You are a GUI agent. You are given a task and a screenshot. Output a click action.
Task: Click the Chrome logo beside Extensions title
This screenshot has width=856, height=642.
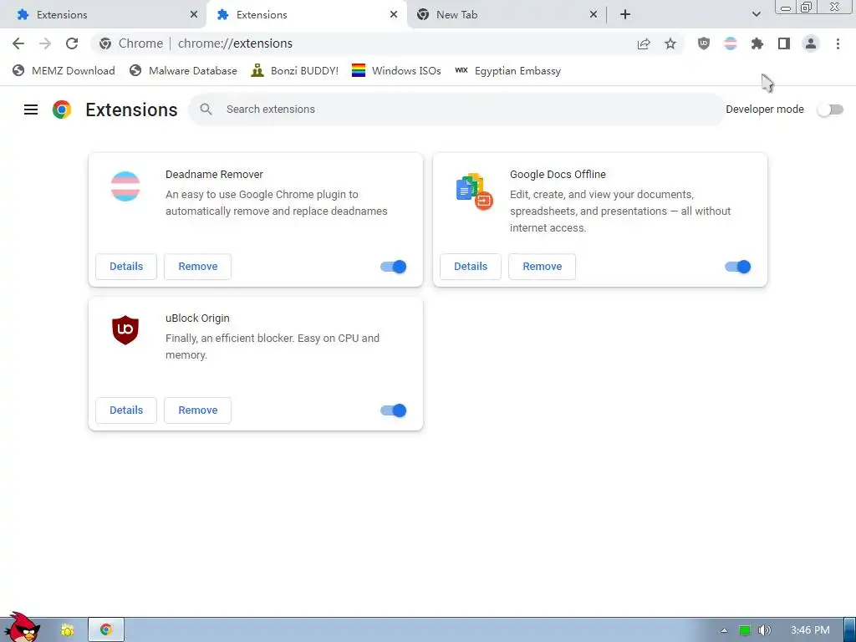click(x=62, y=110)
